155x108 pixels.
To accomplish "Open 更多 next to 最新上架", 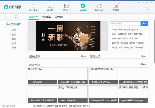I will [x=144, y=56].
